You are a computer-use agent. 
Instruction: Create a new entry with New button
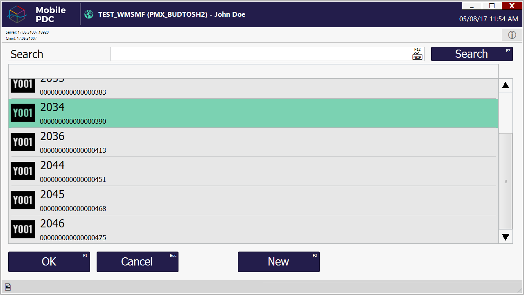tap(278, 262)
